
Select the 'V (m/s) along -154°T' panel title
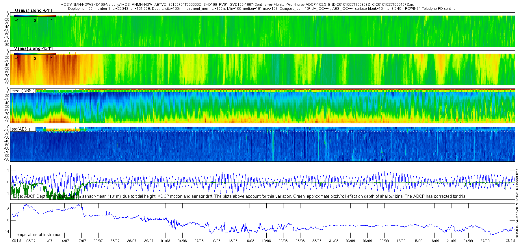pyautogui.click(x=34, y=48)
